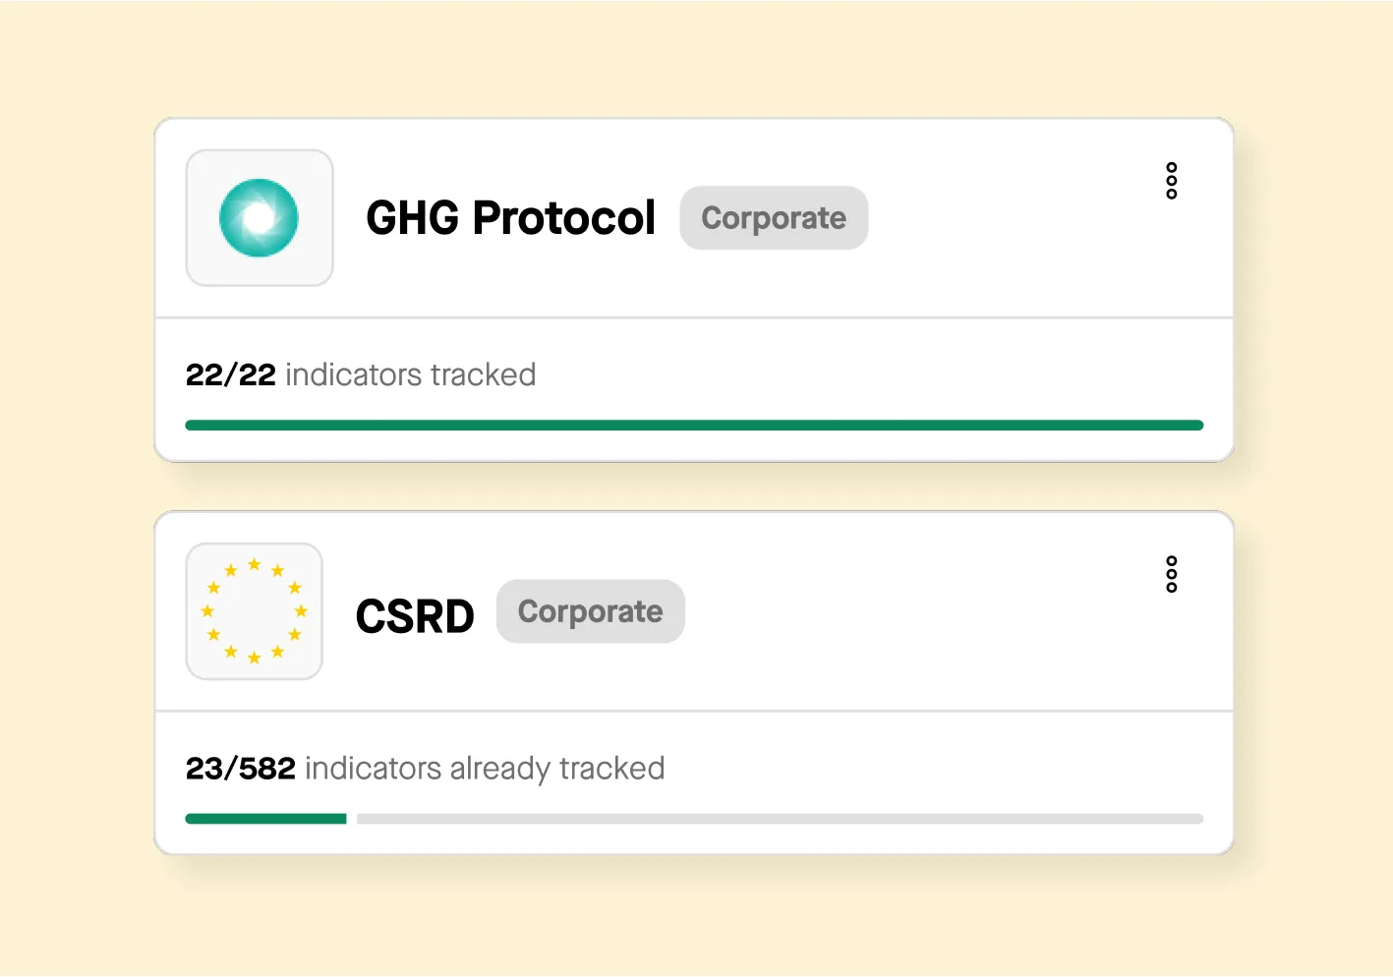Click the full green progress bar on GHG Protocol
The image size is (1393, 977).
click(693, 424)
